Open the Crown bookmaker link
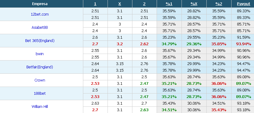Image resolution: width=254 pixels, height=113 pixels. coord(40,80)
